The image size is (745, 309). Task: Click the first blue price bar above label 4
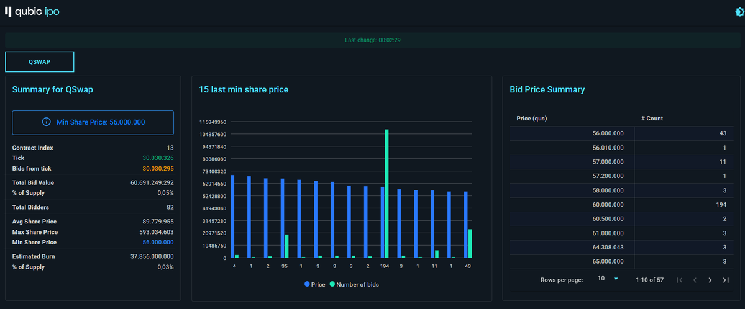click(232, 217)
